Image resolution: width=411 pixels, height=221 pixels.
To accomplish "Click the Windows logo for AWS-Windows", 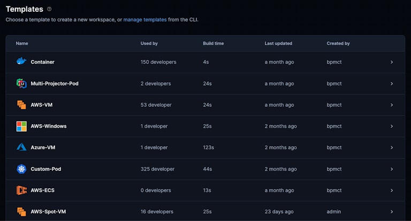I will click(21, 126).
